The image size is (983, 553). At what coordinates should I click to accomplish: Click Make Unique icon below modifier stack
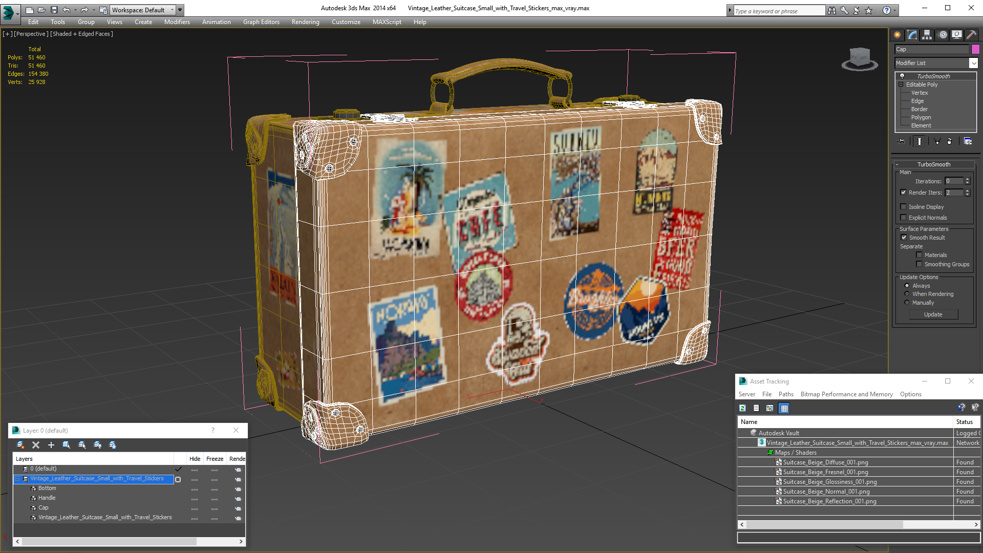(937, 141)
